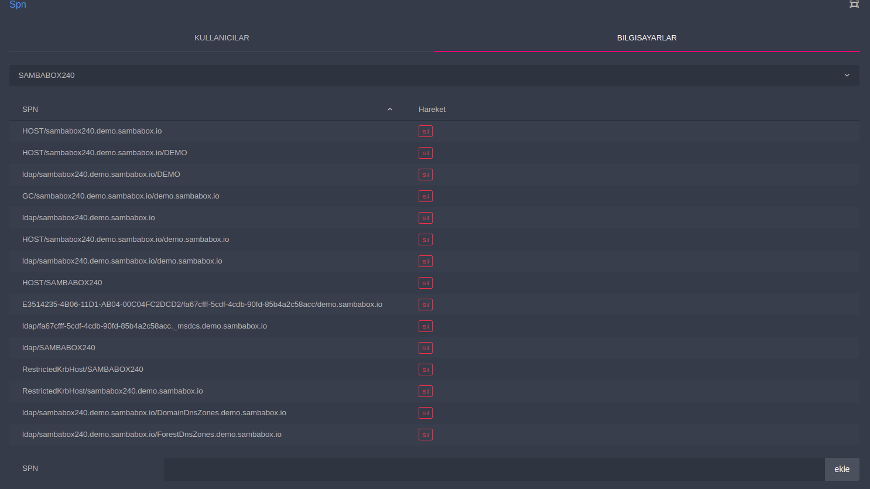Click the dropdown chevron next to SAMBABOX240
Image resolution: width=870 pixels, height=489 pixels.
(847, 76)
